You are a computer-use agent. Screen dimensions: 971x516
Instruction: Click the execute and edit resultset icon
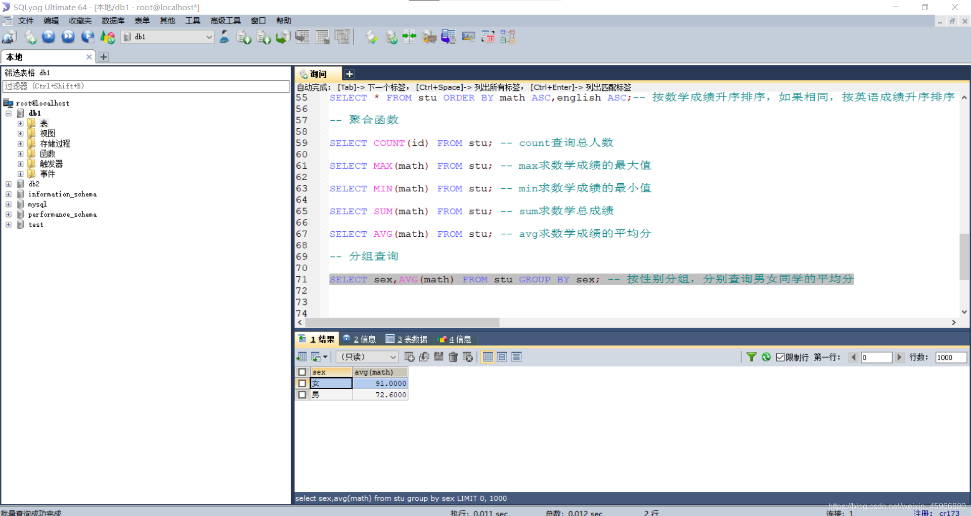pos(88,37)
